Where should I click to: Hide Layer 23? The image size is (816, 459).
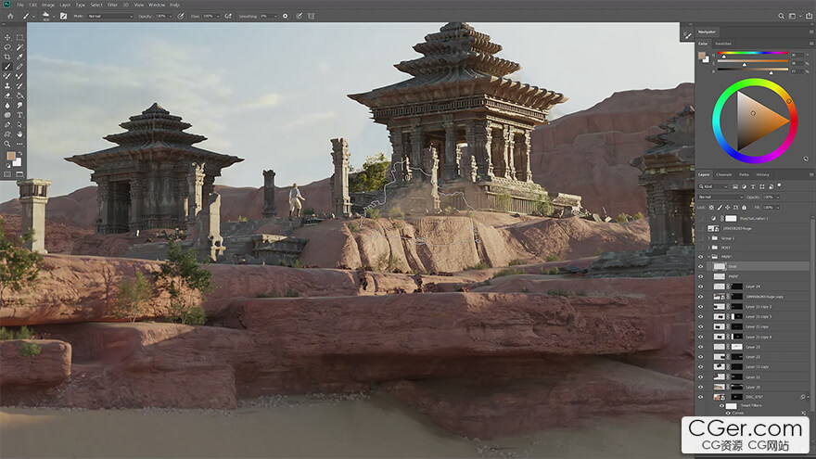700,347
